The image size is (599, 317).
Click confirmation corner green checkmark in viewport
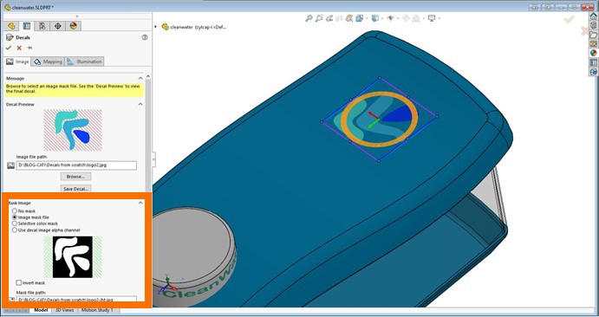tap(570, 19)
